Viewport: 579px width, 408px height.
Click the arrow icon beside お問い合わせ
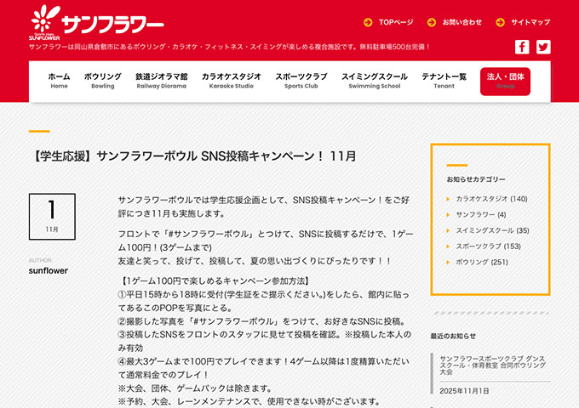tap(432, 22)
